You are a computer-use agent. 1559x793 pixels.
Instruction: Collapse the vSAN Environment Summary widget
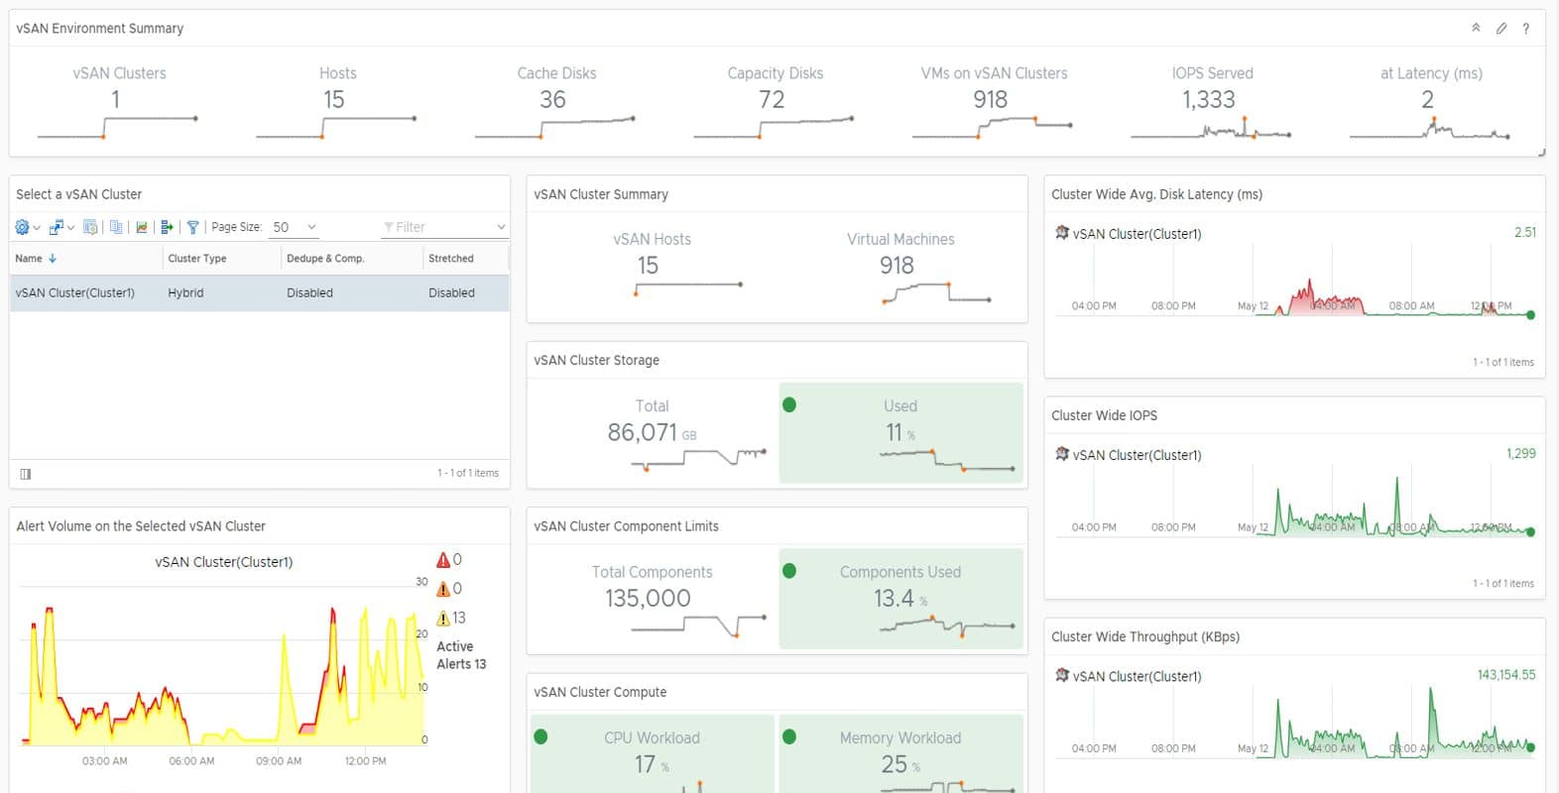pyautogui.click(x=1476, y=28)
